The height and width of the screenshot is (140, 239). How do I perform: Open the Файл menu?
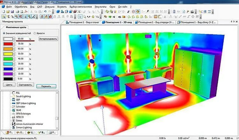click(x=9, y=7)
